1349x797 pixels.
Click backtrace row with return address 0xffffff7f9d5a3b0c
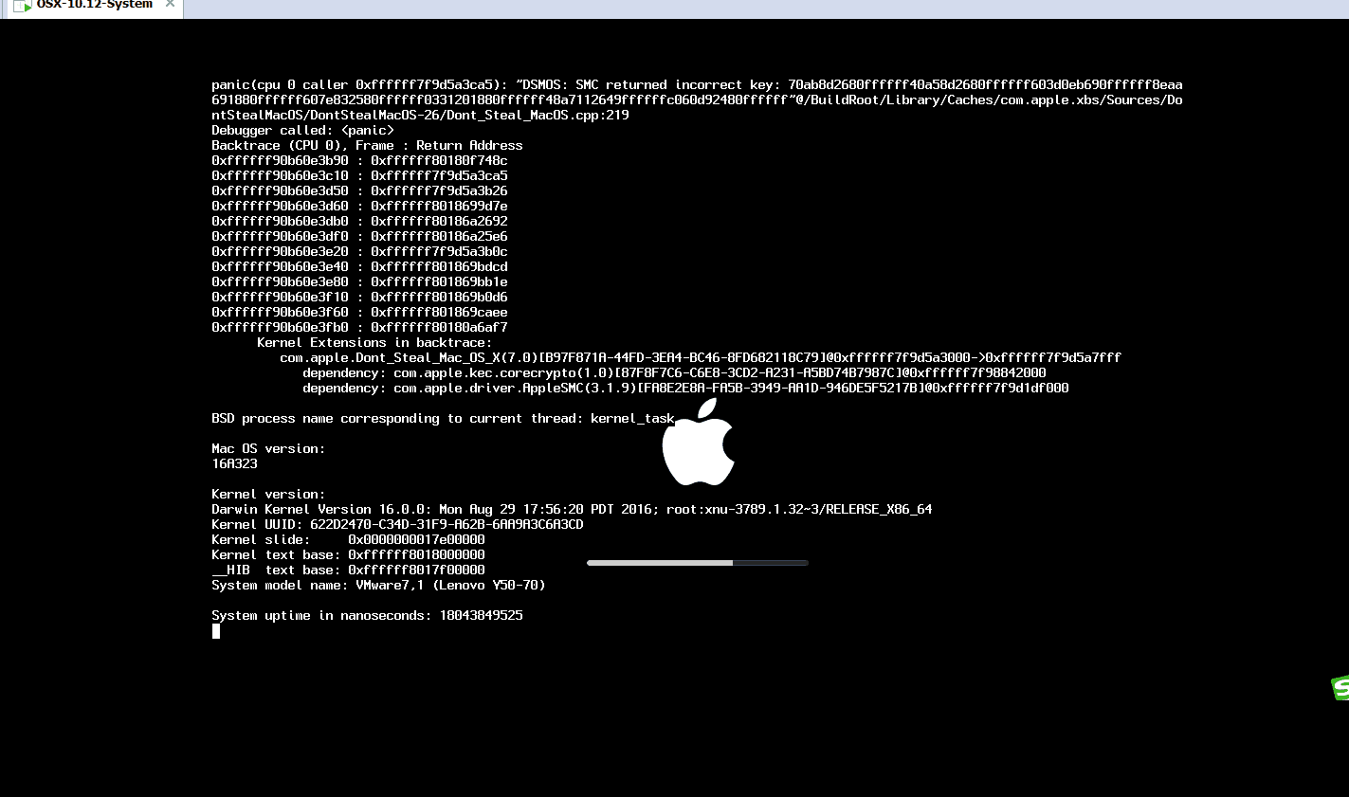click(359, 251)
